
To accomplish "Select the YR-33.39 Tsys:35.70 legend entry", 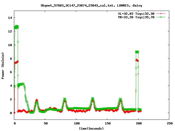I will [136, 17].
